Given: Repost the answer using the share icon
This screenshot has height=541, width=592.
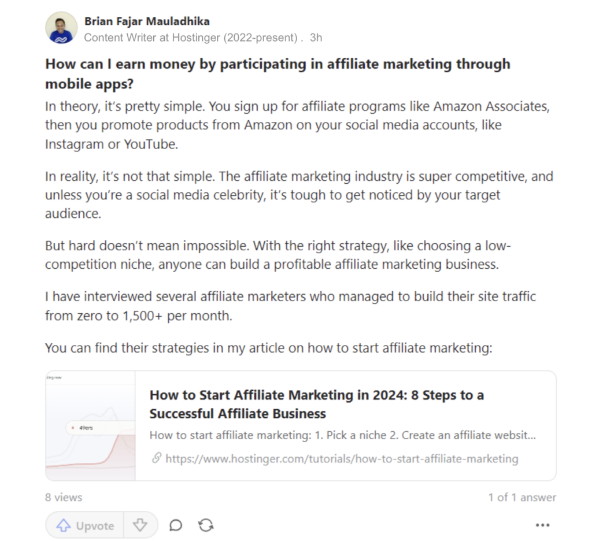Looking at the screenshot, I should pos(206,525).
